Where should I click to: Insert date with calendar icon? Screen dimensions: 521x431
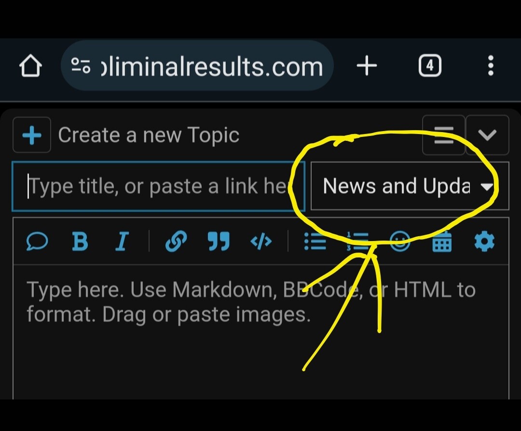tap(441, 241)
